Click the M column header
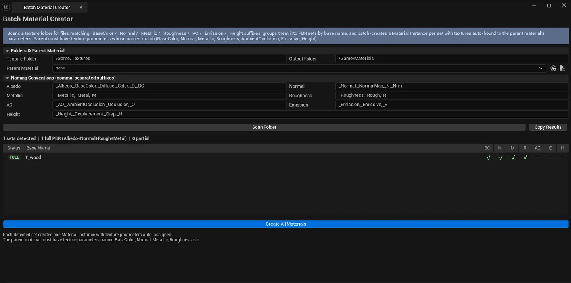This screenshot has width=571, height=283. [x=513, y=148]
